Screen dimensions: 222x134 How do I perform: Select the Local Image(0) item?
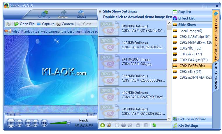click(x=192, y=31)
